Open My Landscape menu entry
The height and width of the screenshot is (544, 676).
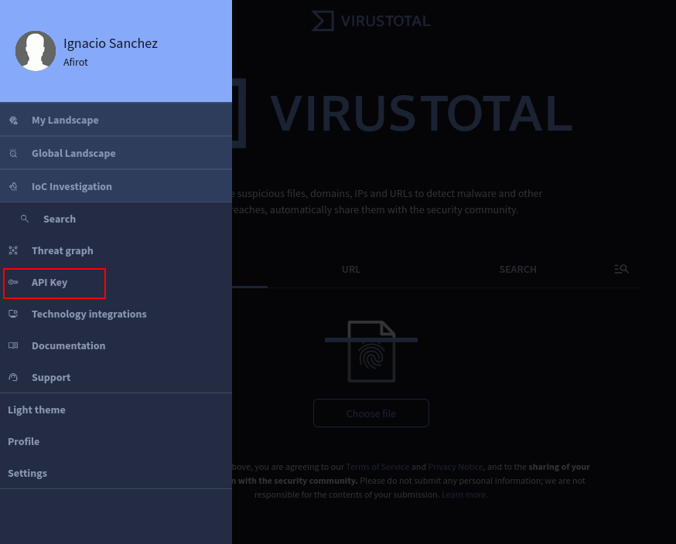click(x=116, y=120)
